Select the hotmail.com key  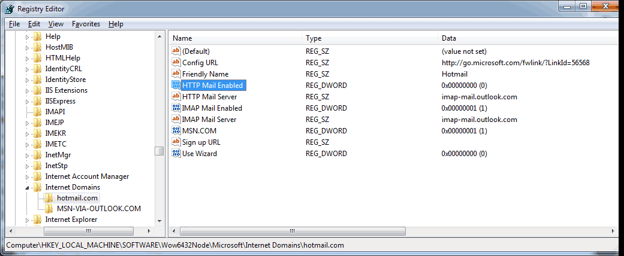(77, 197)
